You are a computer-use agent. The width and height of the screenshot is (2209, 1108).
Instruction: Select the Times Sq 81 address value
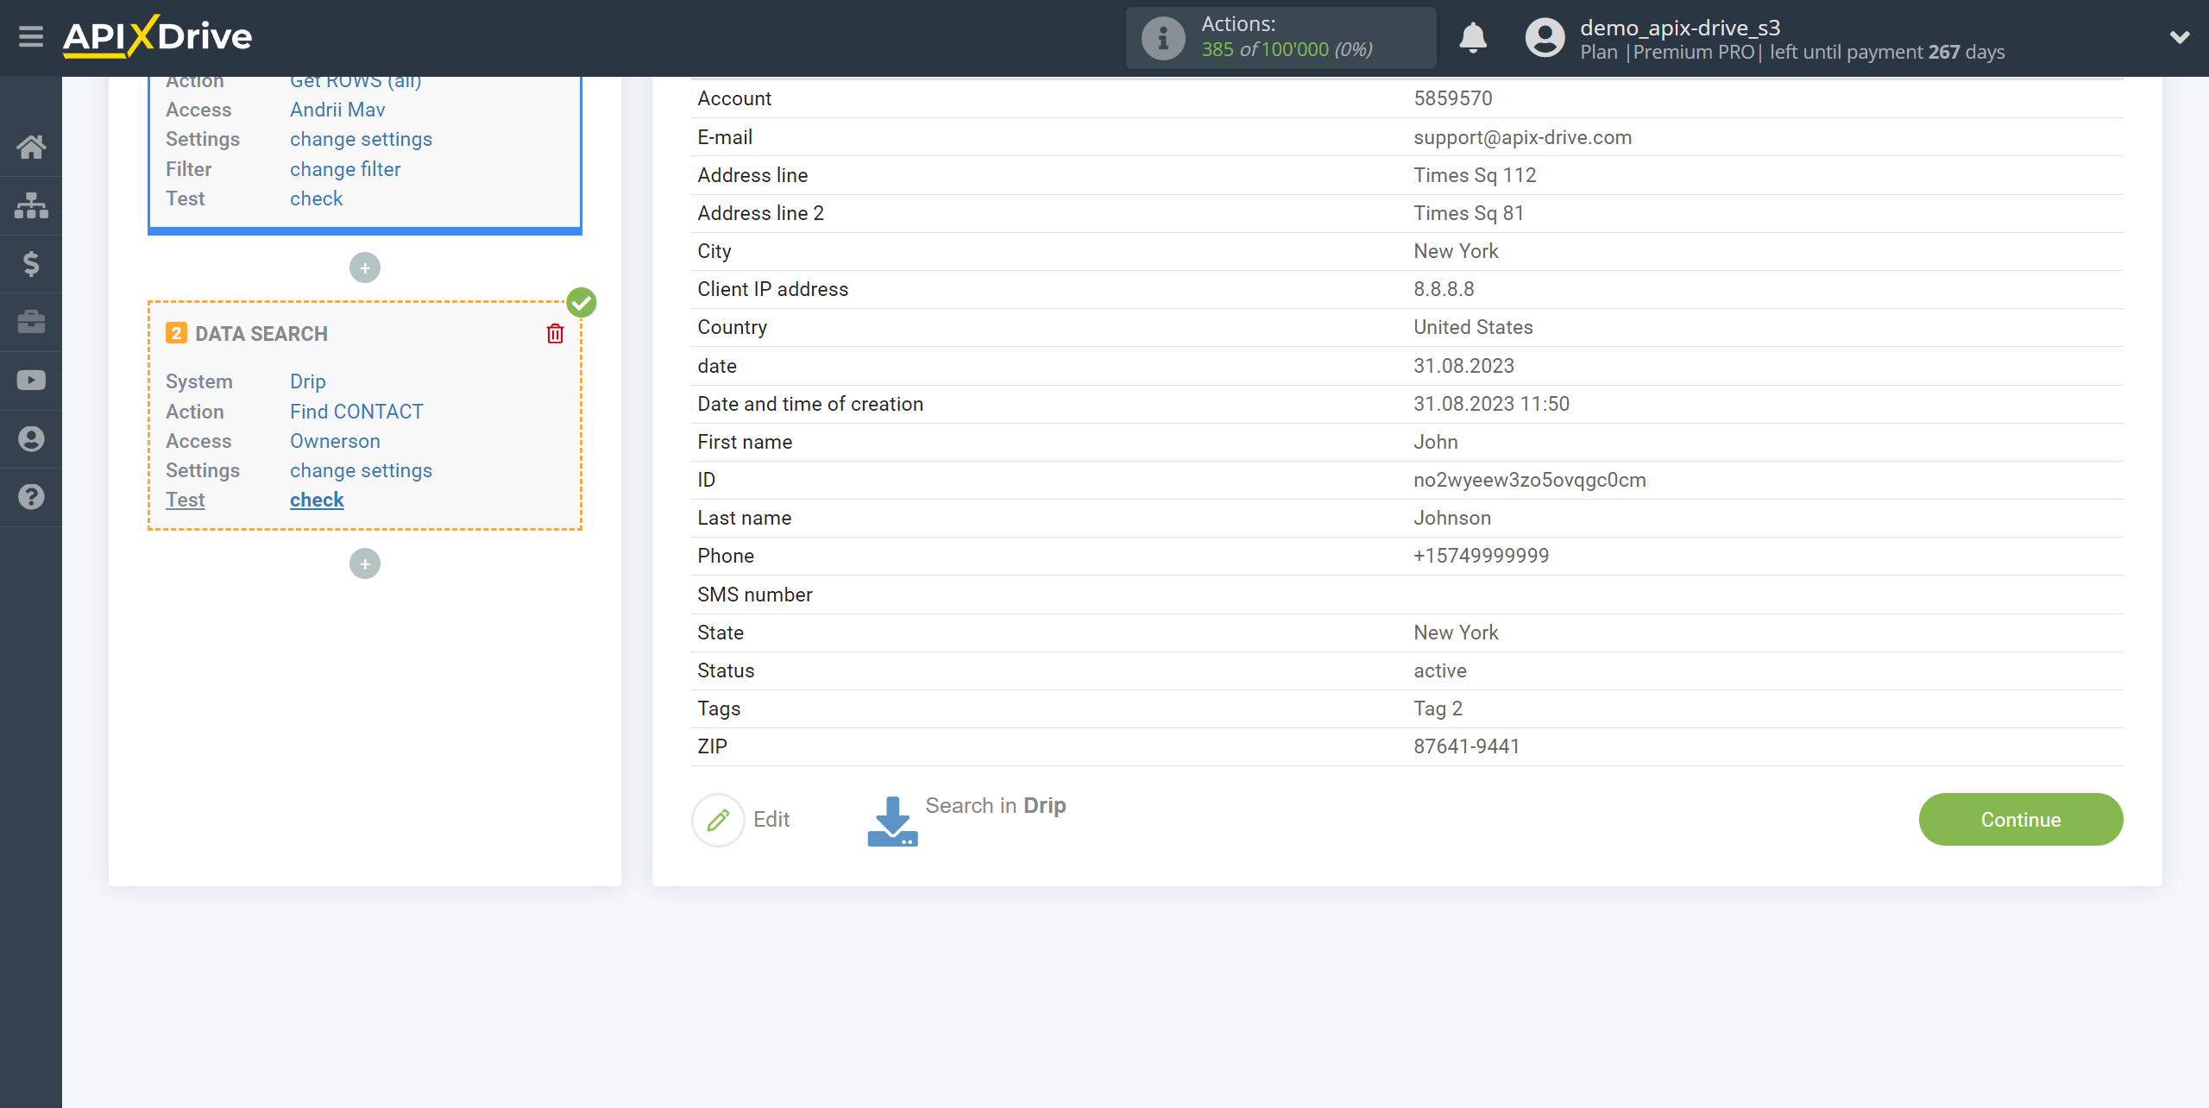pos(1469,213)
